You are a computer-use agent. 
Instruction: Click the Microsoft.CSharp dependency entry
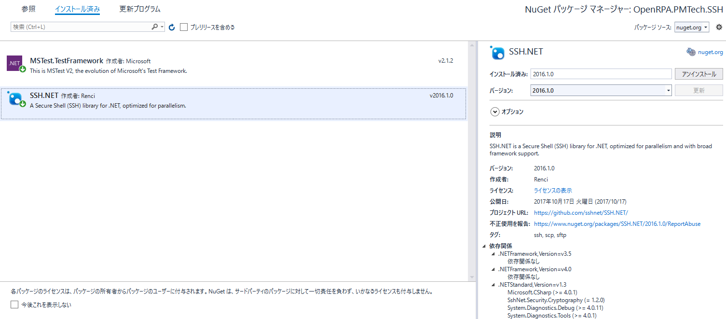(542, 292)
